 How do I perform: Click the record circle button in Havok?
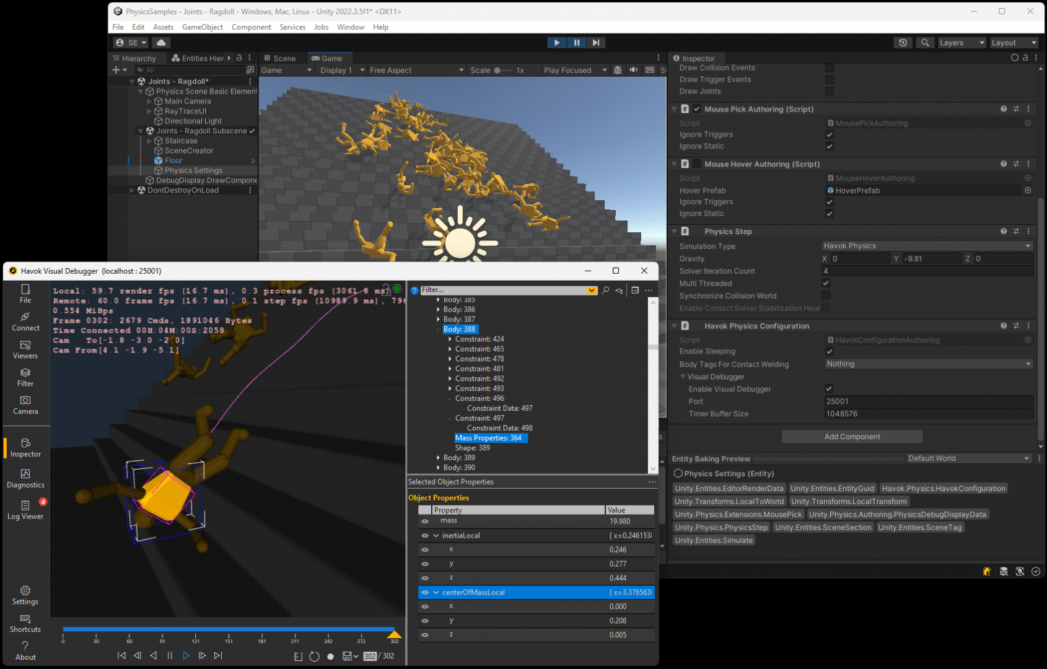330,656
